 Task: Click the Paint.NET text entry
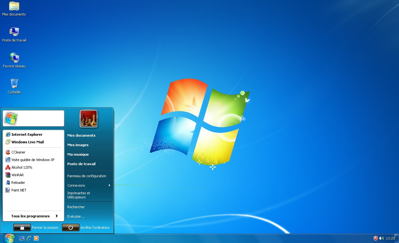pyautogui.click(x=19, y=190)
